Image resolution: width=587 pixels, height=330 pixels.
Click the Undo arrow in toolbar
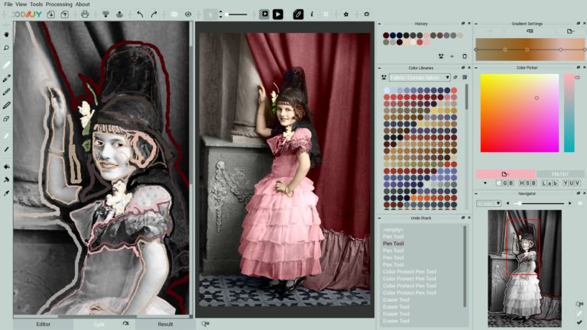pyautogui.click(x=140, y=14)
